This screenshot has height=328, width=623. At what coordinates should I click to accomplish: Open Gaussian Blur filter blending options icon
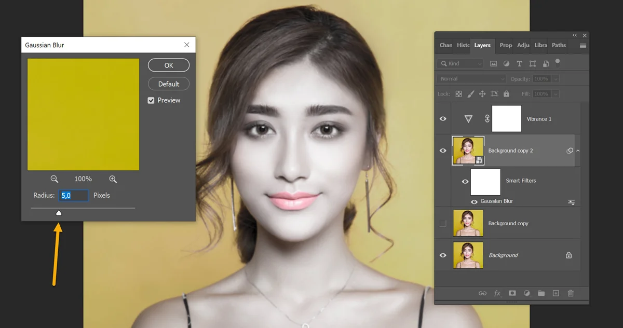click(571, 202)
